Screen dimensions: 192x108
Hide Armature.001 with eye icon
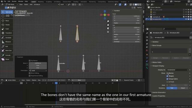pyautogui.click(x=186, y=19)
